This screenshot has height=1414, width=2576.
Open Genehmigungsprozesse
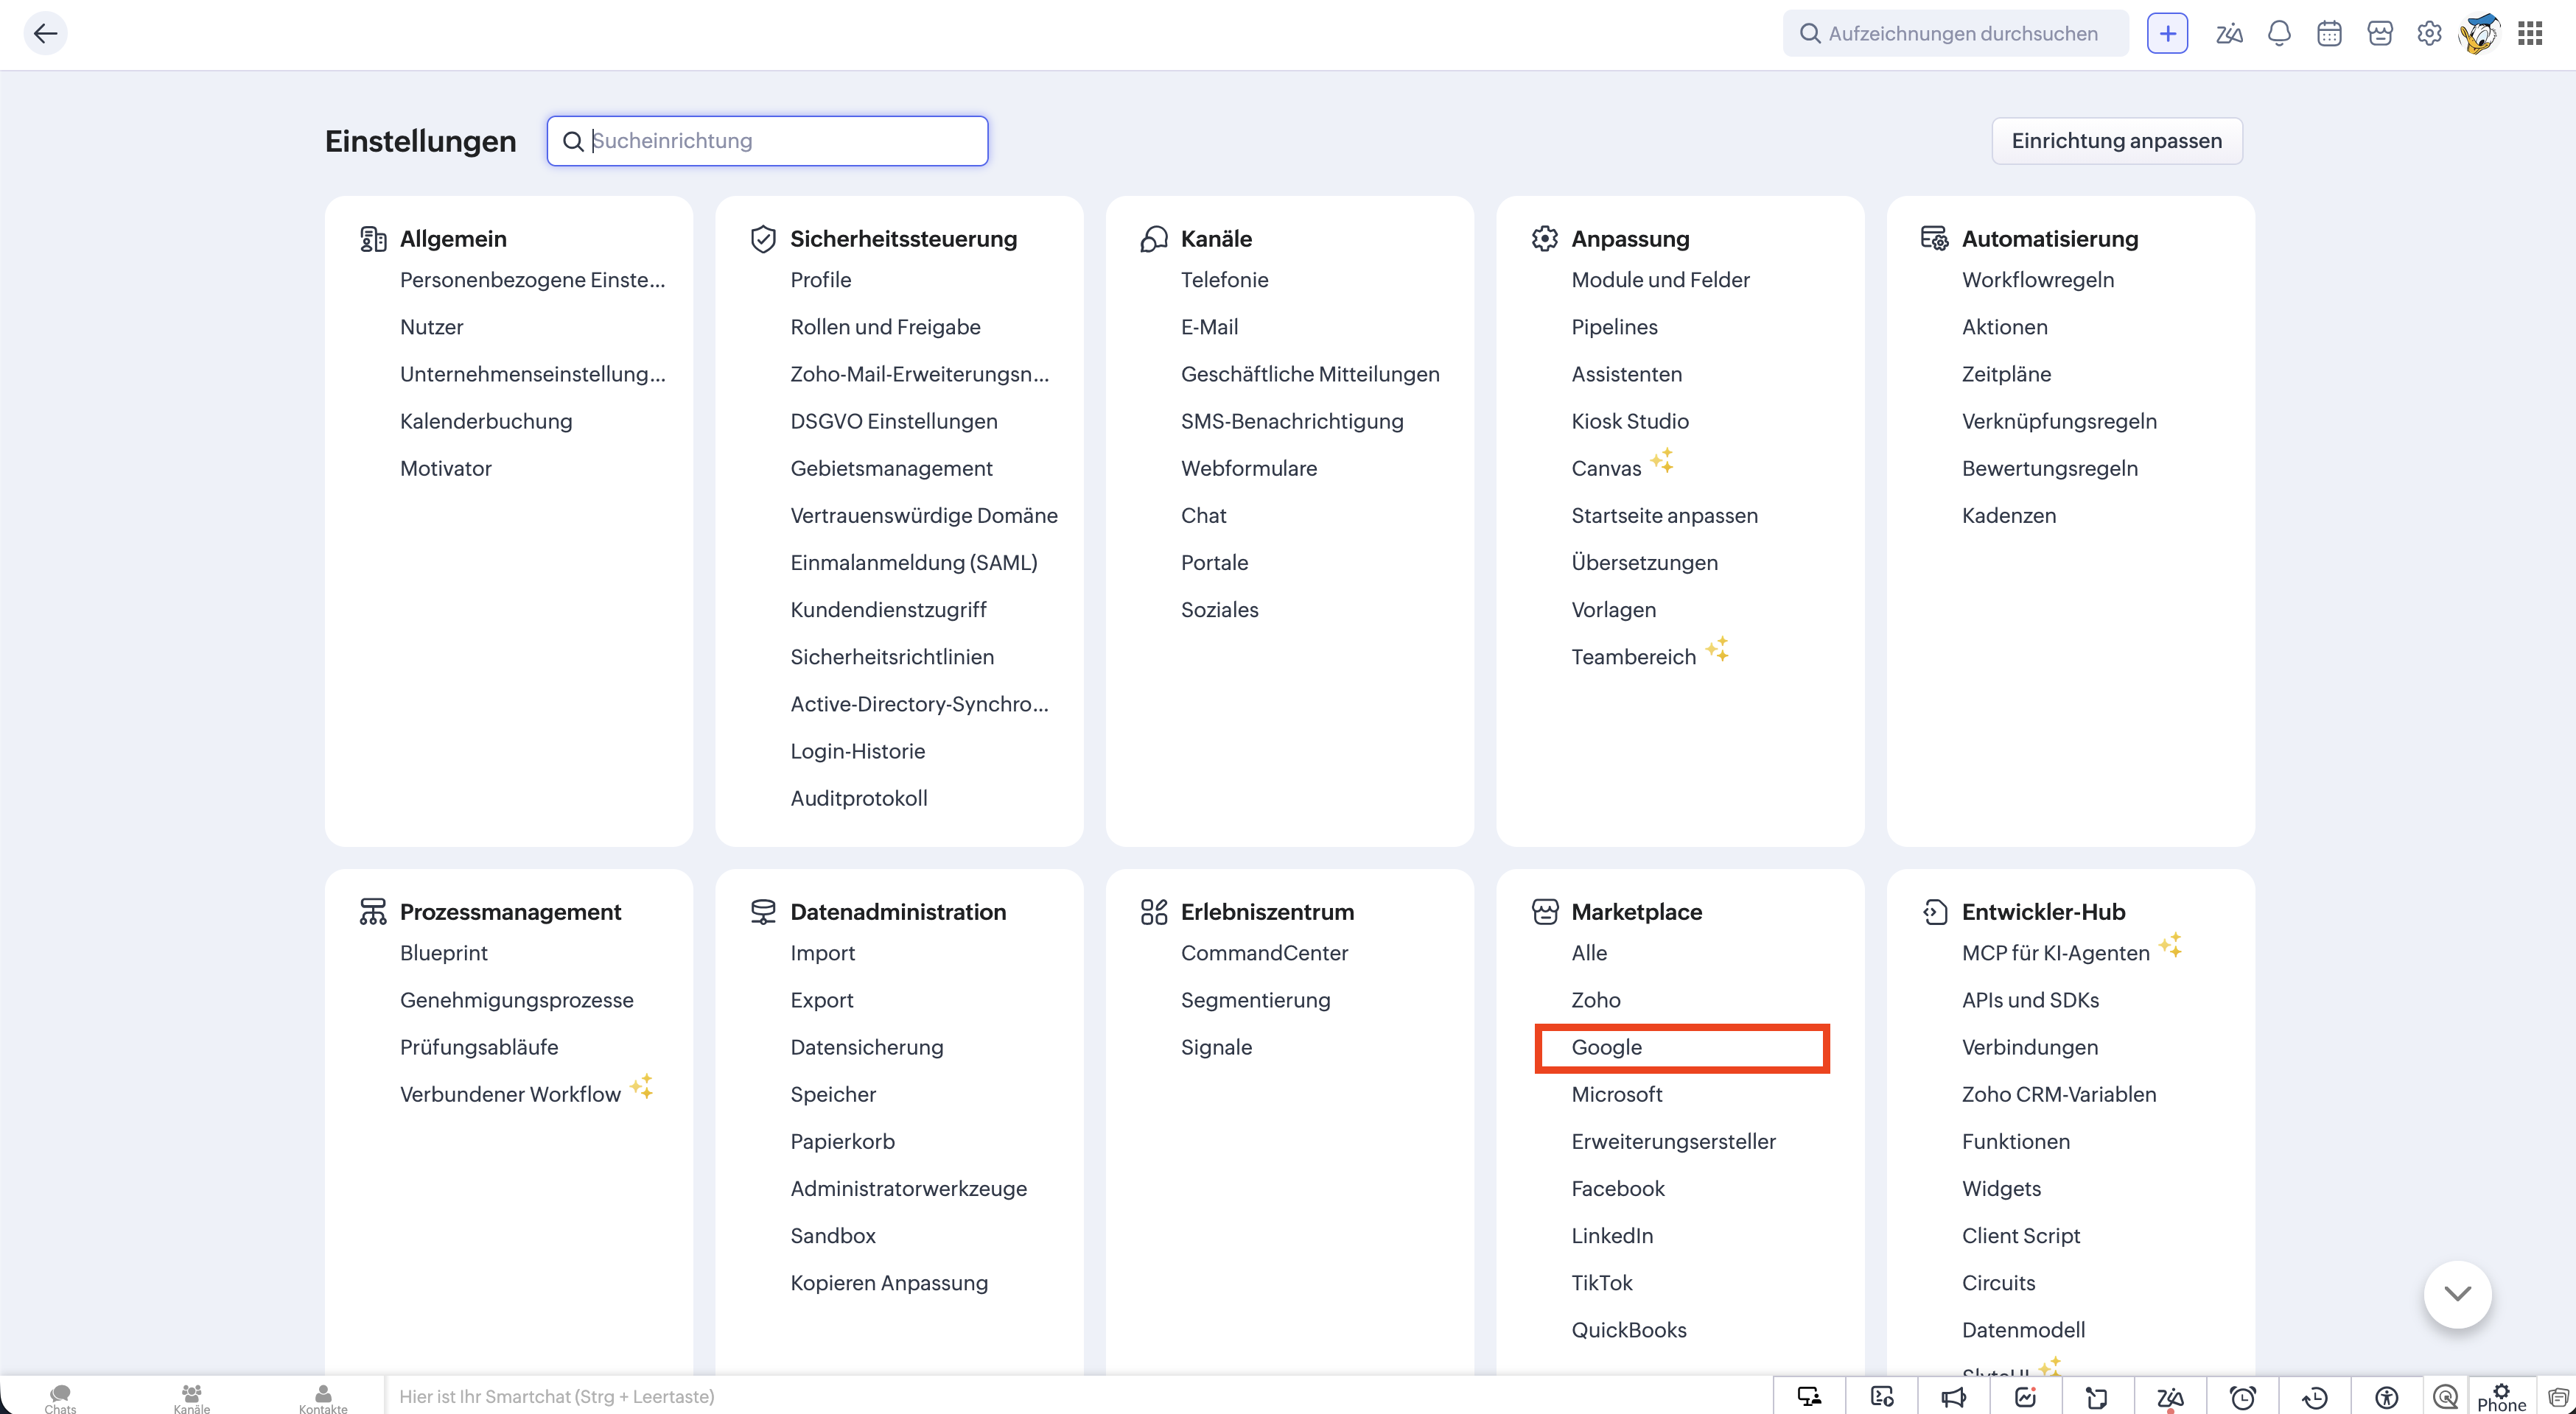pos(516,999)
